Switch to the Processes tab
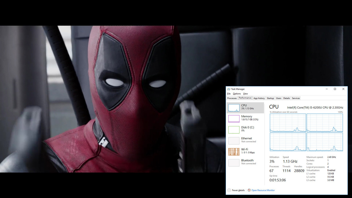This screenshot has height=198, width=352. pos(232,98)
